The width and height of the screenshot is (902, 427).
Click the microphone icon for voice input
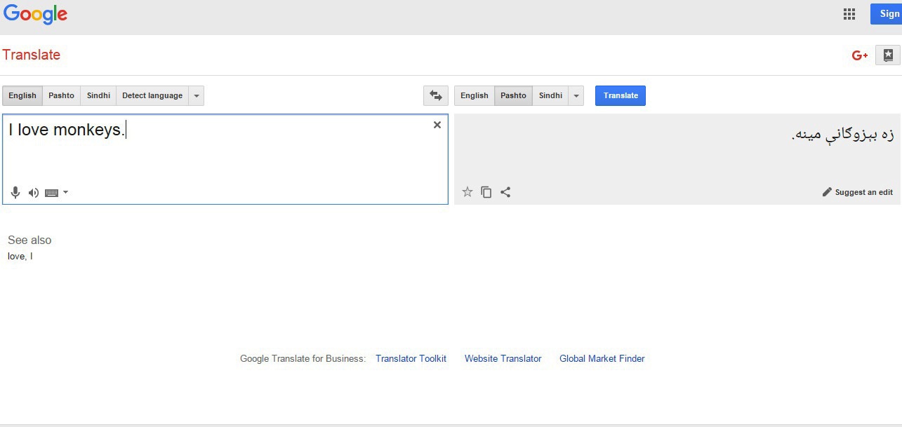tap(15, 192)
